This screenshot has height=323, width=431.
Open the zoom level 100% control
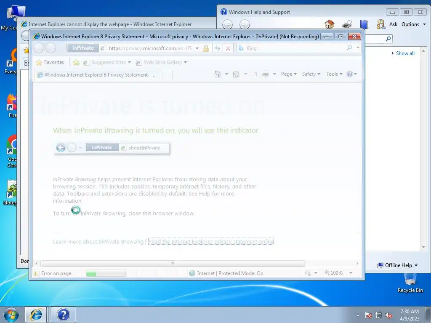coord(333,273)
